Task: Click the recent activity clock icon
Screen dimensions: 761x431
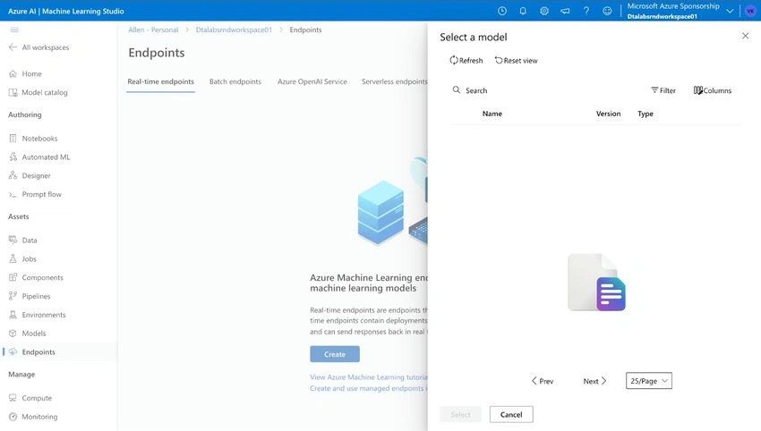Action: click(x=502, y=11)
